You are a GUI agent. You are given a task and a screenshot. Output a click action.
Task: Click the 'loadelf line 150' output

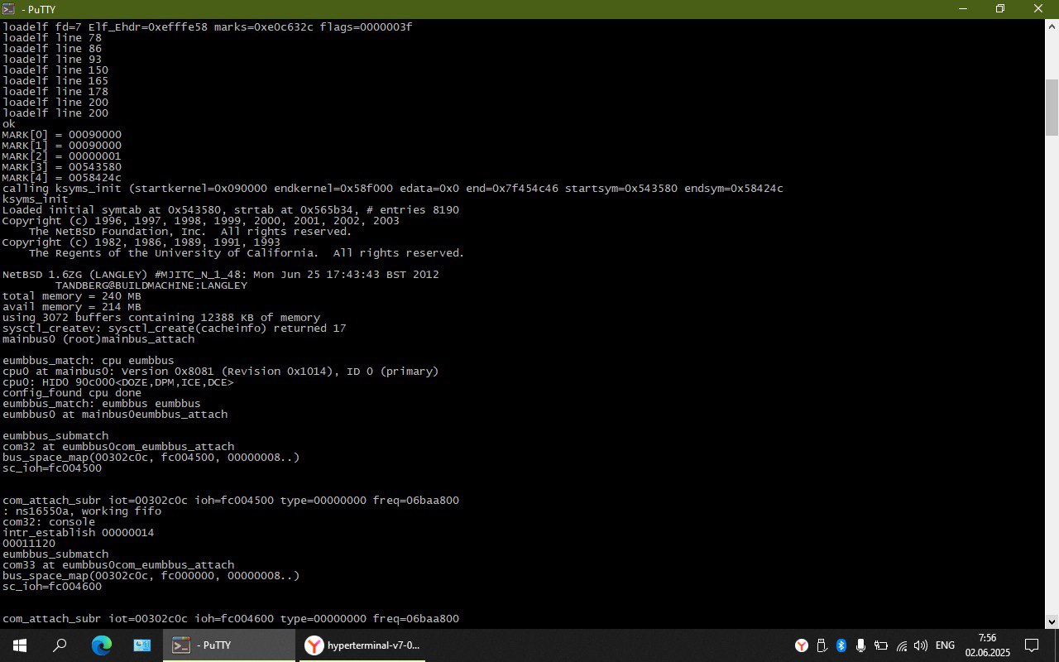[55, 70]
